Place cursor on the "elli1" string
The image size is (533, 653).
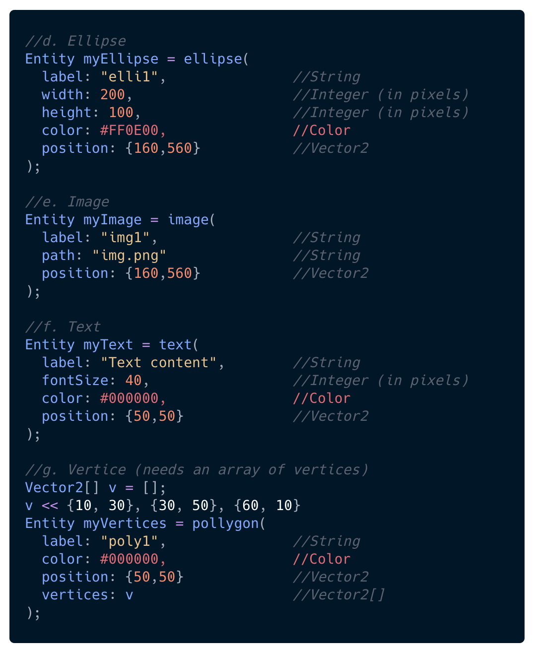130,77
